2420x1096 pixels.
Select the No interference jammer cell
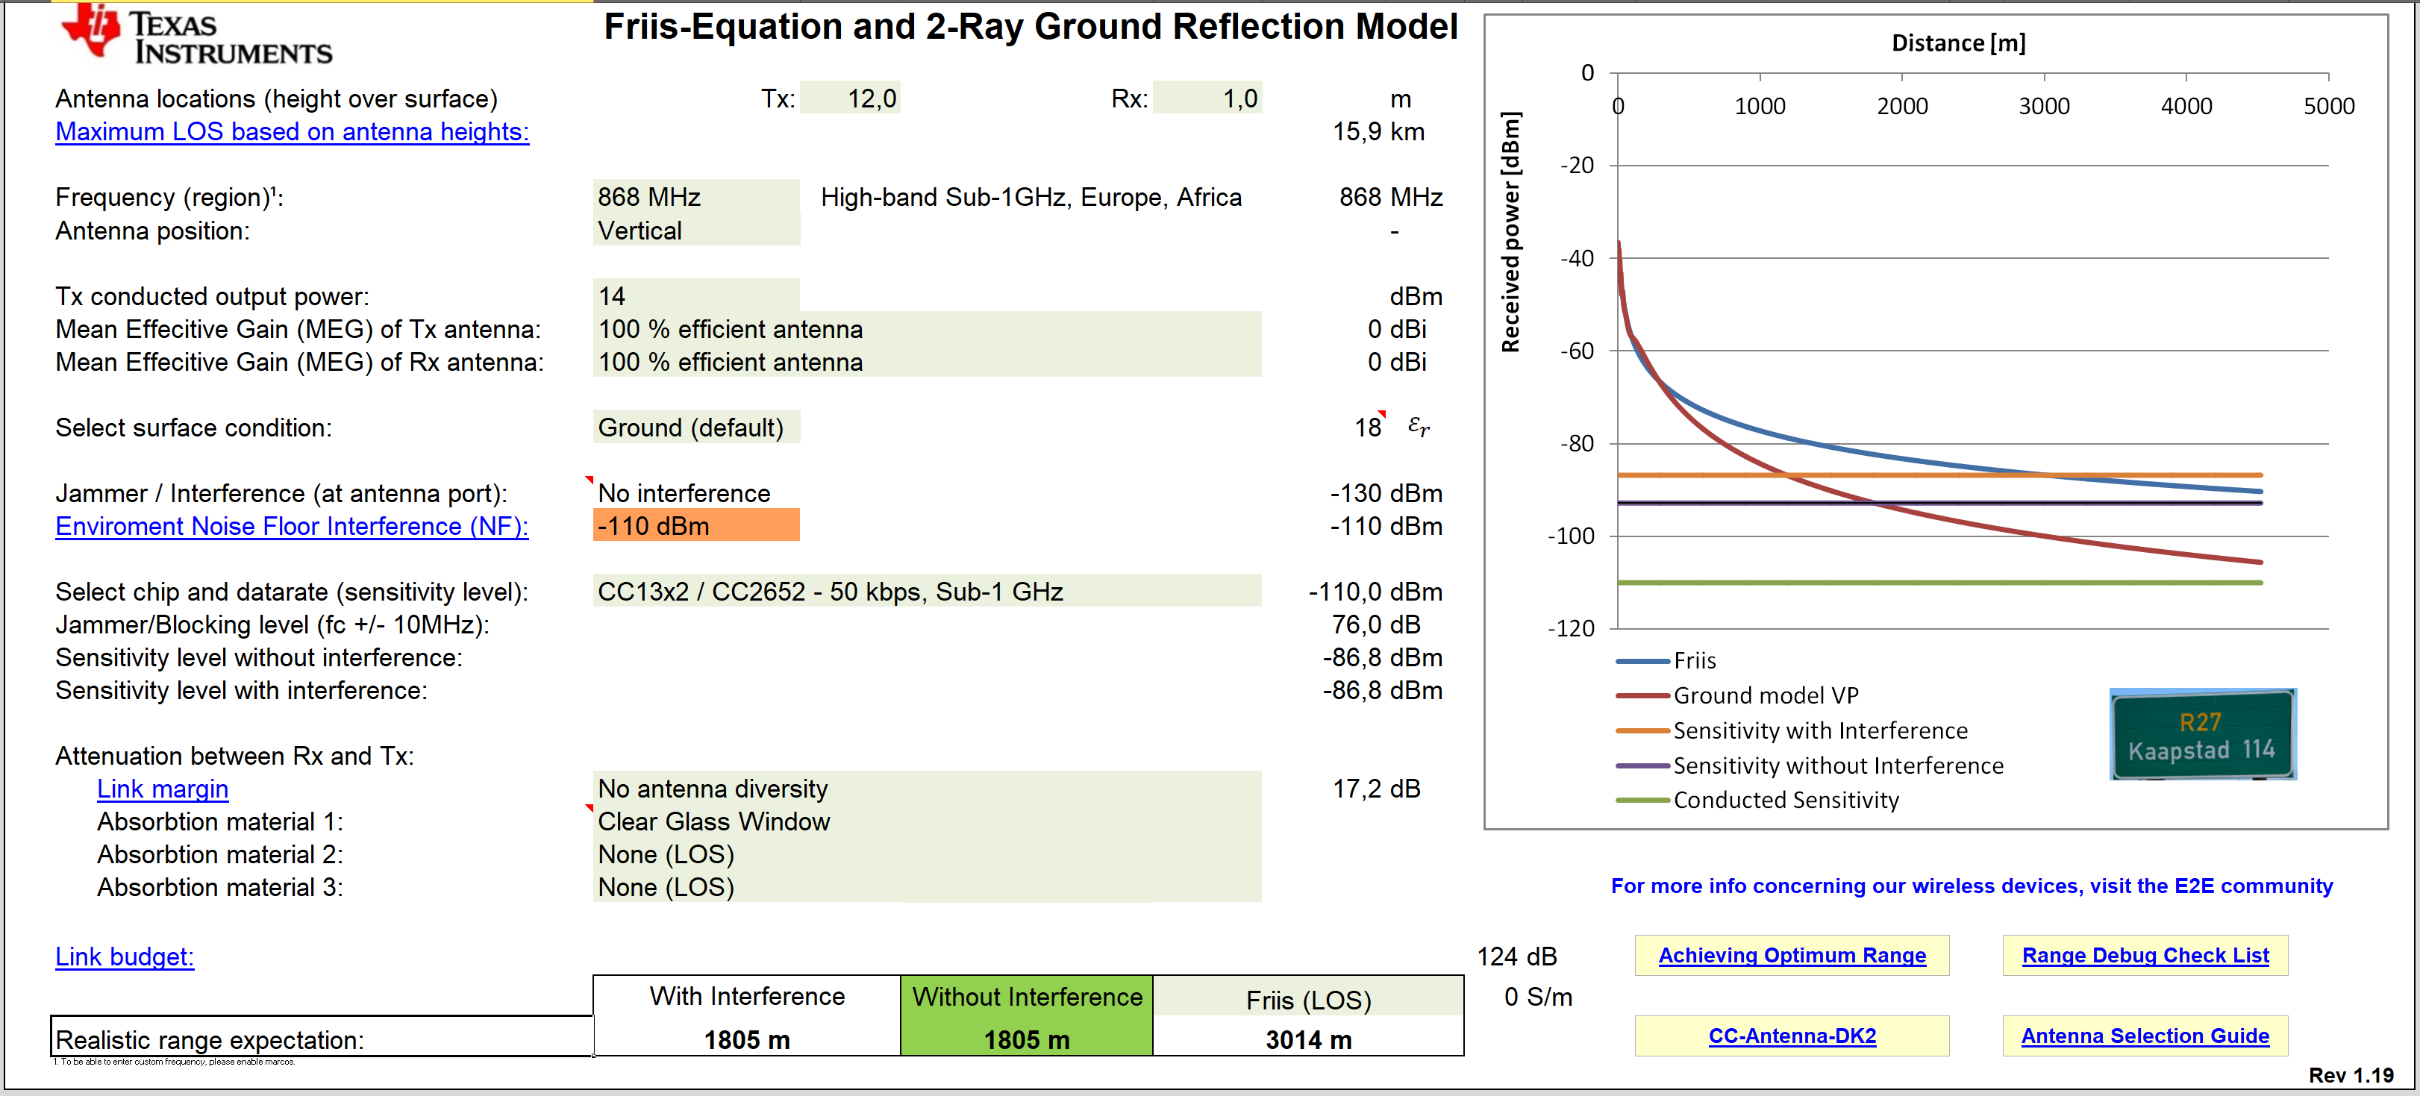point(696,493)
